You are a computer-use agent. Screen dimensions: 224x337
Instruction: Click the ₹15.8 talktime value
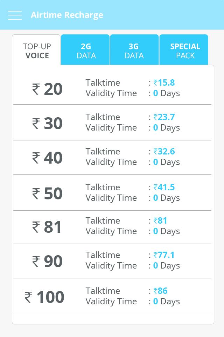click(164, 82)
